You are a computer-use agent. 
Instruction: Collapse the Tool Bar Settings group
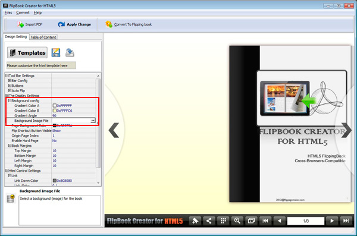7,75
